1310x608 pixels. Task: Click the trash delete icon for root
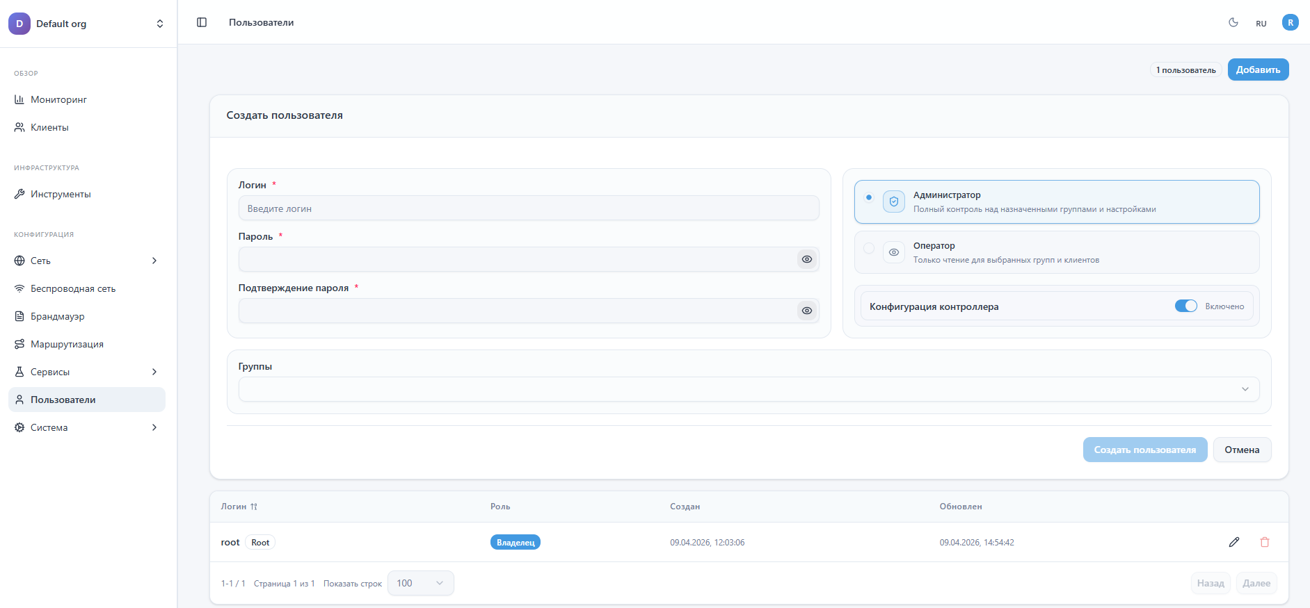(x=1264, y=542)
